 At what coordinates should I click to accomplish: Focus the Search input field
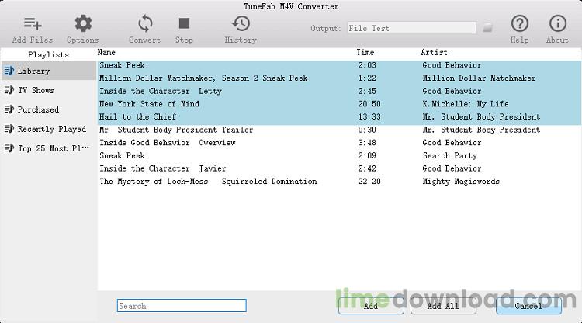click(182, 306)
